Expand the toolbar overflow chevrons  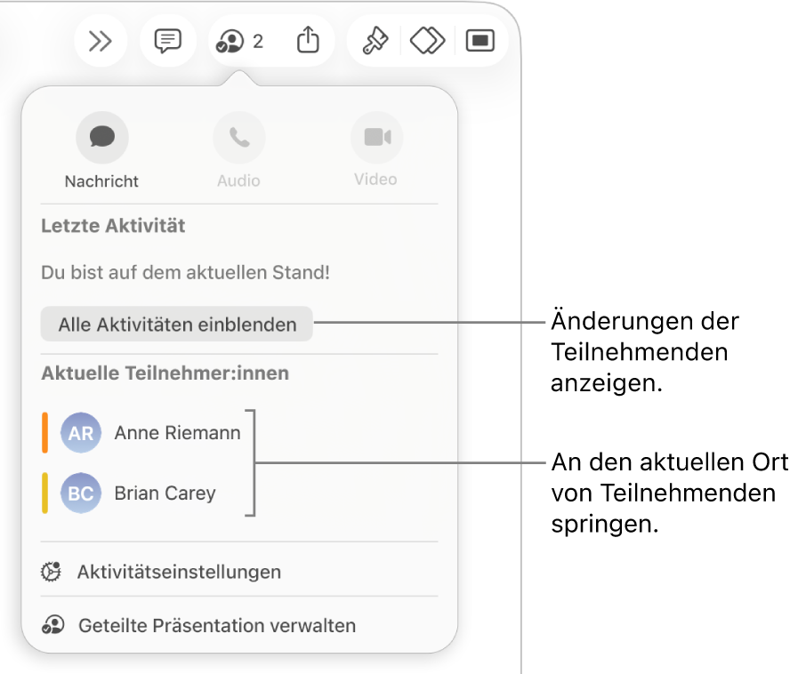pyautogui.click(x=101, y=41)
